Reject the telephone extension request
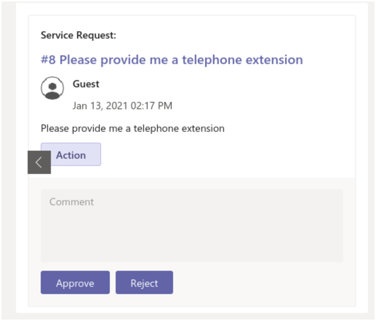 click(x=144, y=283)
